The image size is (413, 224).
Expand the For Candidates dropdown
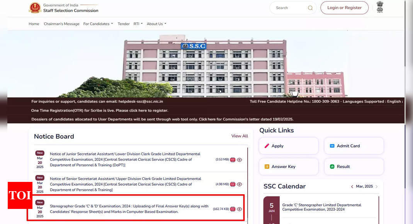coord(98,24)
